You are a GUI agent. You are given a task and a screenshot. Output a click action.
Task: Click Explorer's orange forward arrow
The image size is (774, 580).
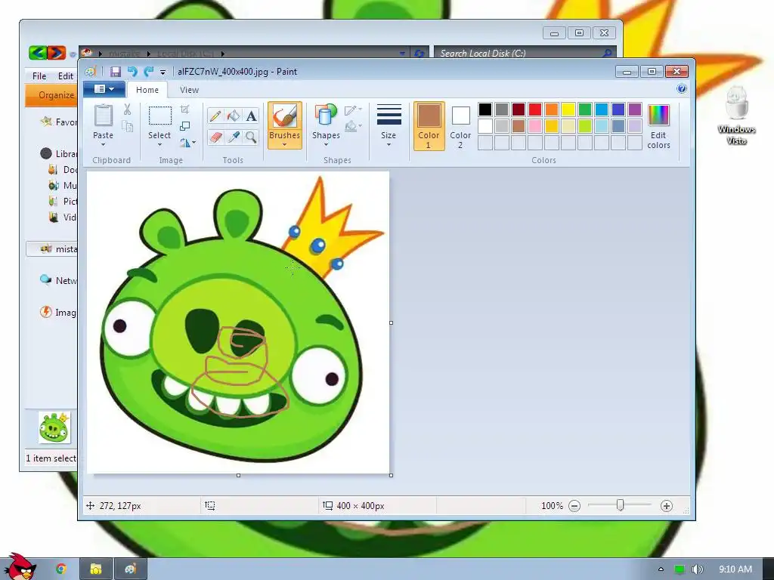point(56,52)
